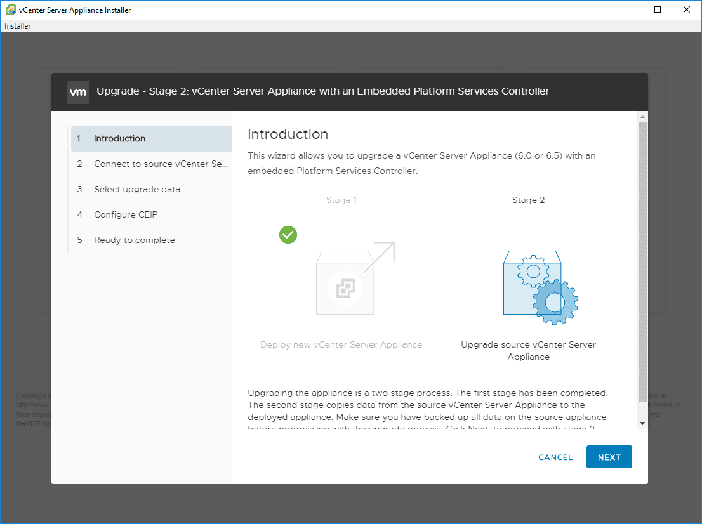Click the Stage 1 deploy appliance icon
This screenshot has height=524, width=702.
click(x=355, y=278)
